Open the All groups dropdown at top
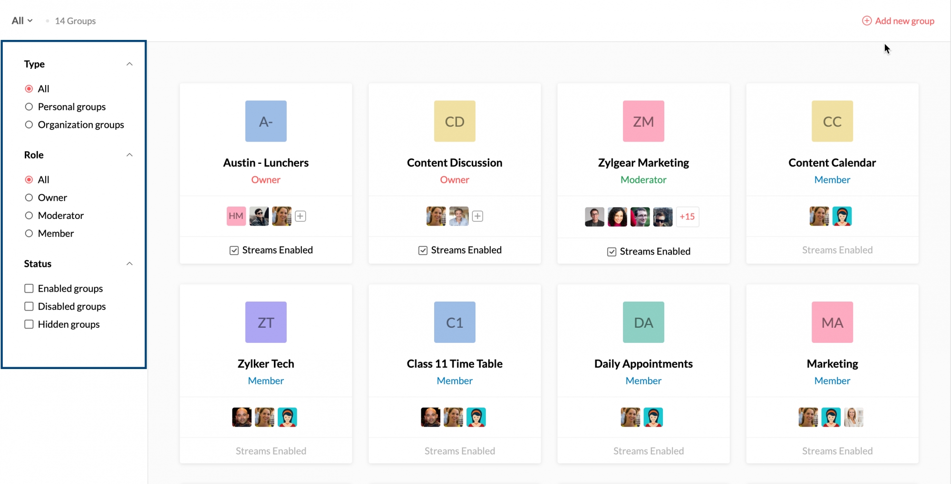 [22, 21]
